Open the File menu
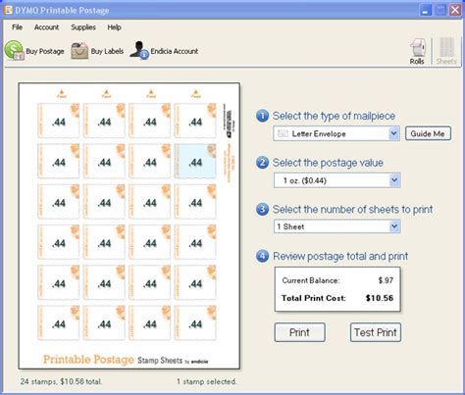Image resolution: width=465 pixels, height=395 pixels. (18, 27)
